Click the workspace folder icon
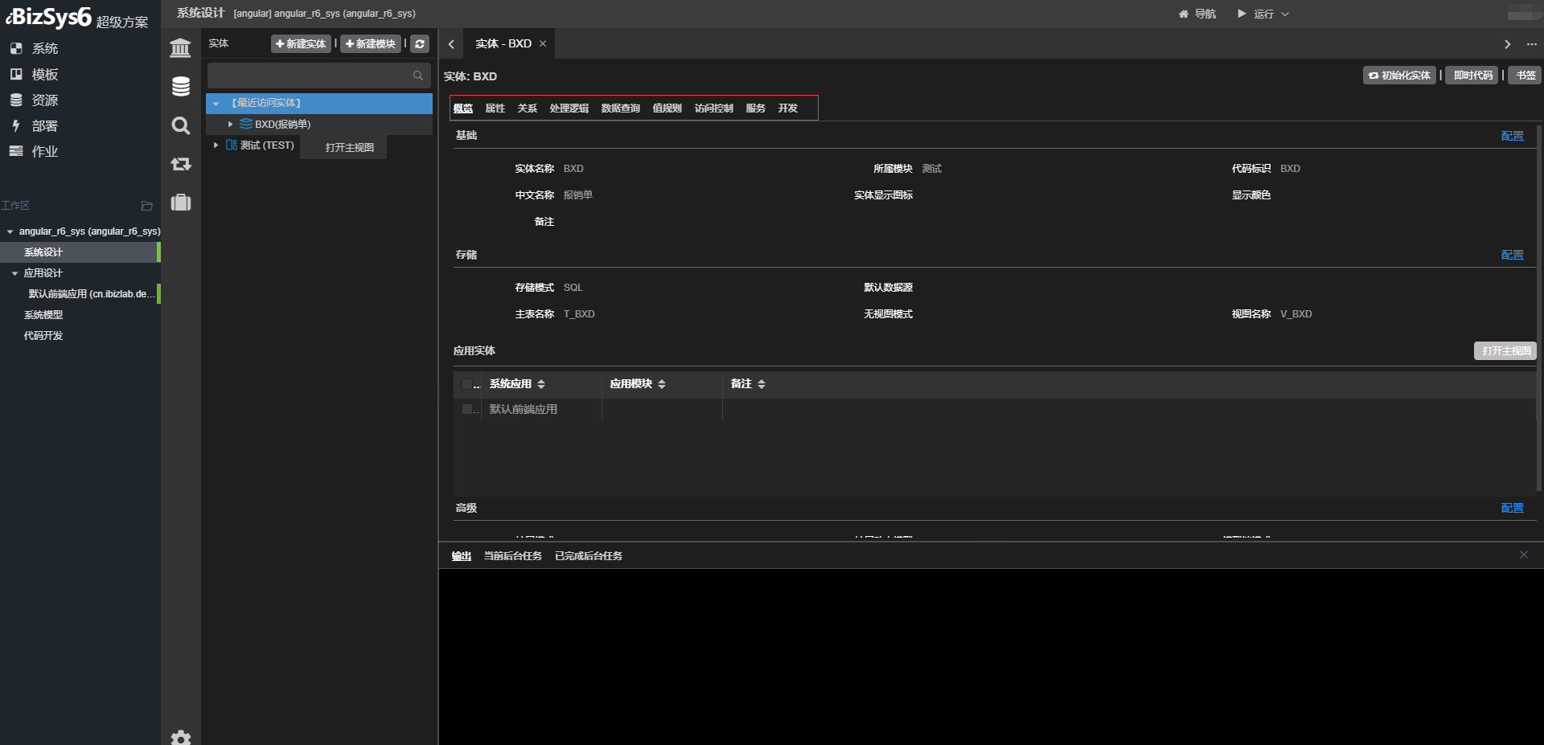The height and width of the screenshot is (745, 1544). pyautogui.click(x=146, y=206)
